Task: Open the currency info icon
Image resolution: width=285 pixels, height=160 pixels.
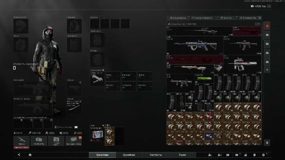Action: coord(269,6)
